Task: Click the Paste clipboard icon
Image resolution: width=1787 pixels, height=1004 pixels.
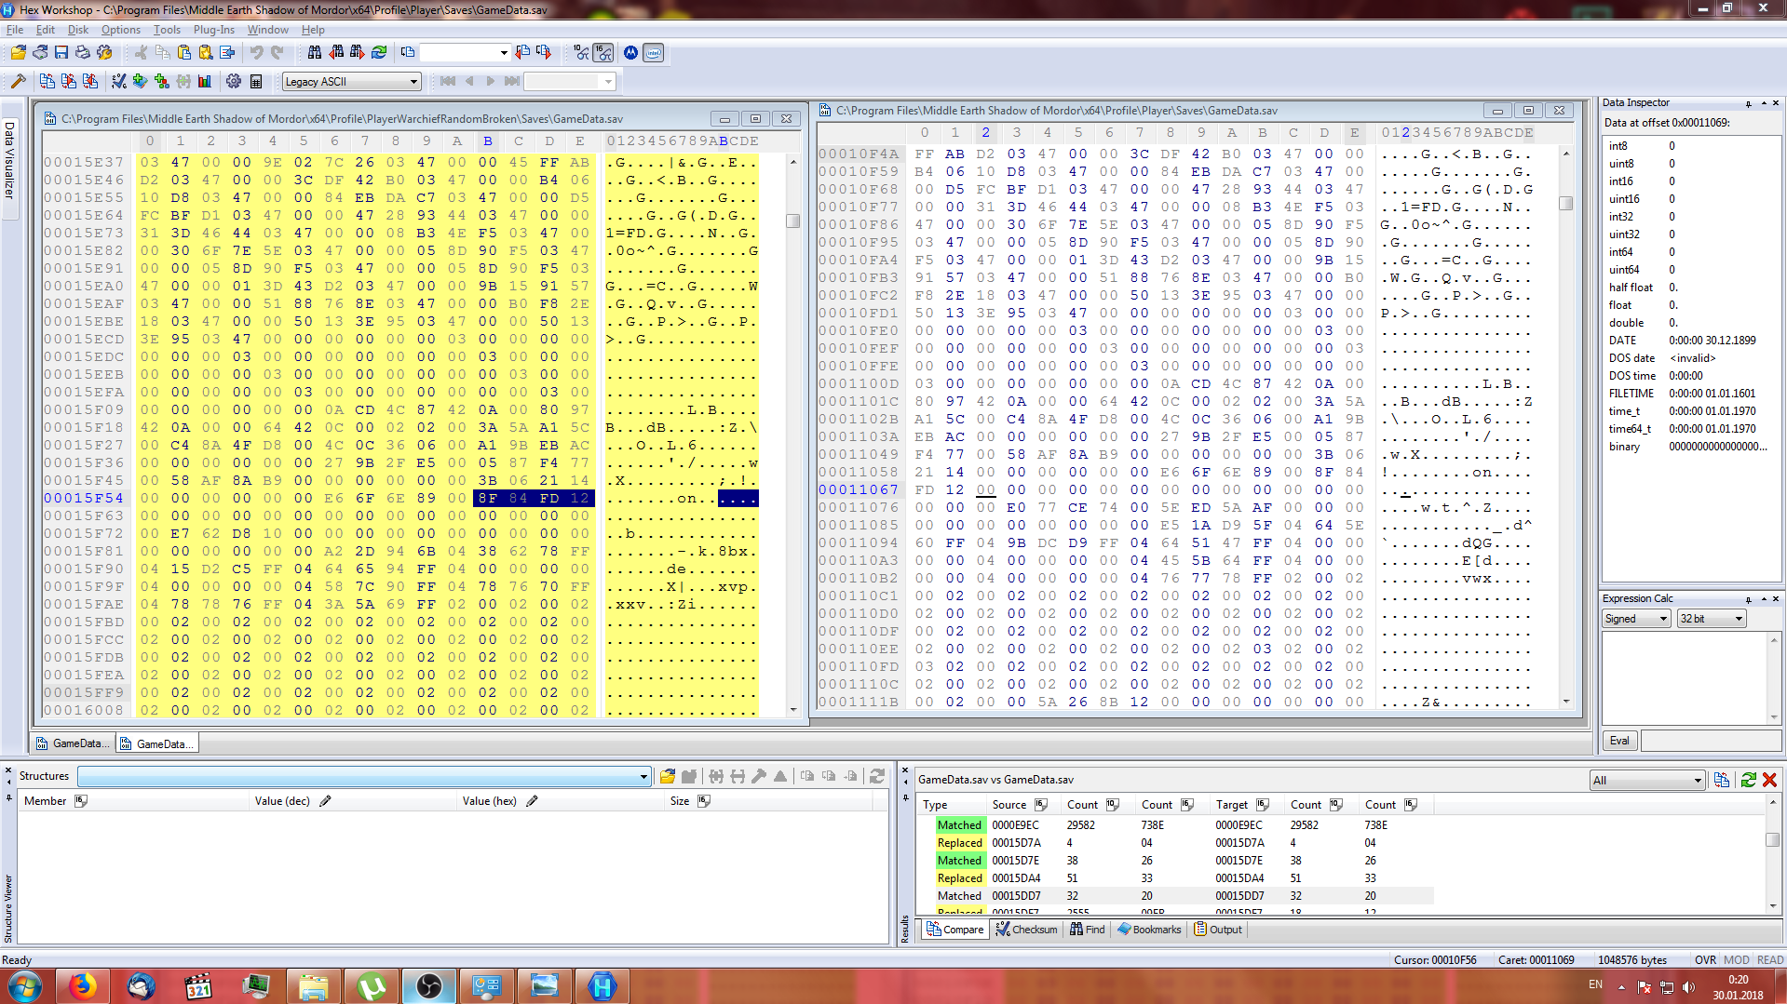Action: pyautogui.click(x=184, y=53)
